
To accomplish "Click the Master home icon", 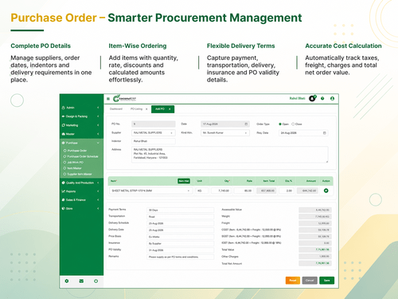I will [64, 134].
